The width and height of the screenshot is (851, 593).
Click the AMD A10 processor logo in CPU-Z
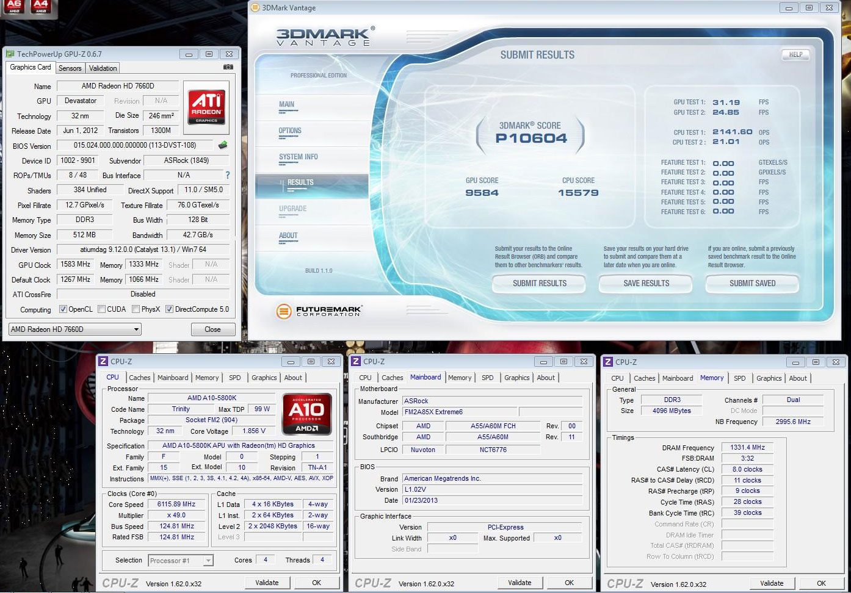[x=306, y=414]
